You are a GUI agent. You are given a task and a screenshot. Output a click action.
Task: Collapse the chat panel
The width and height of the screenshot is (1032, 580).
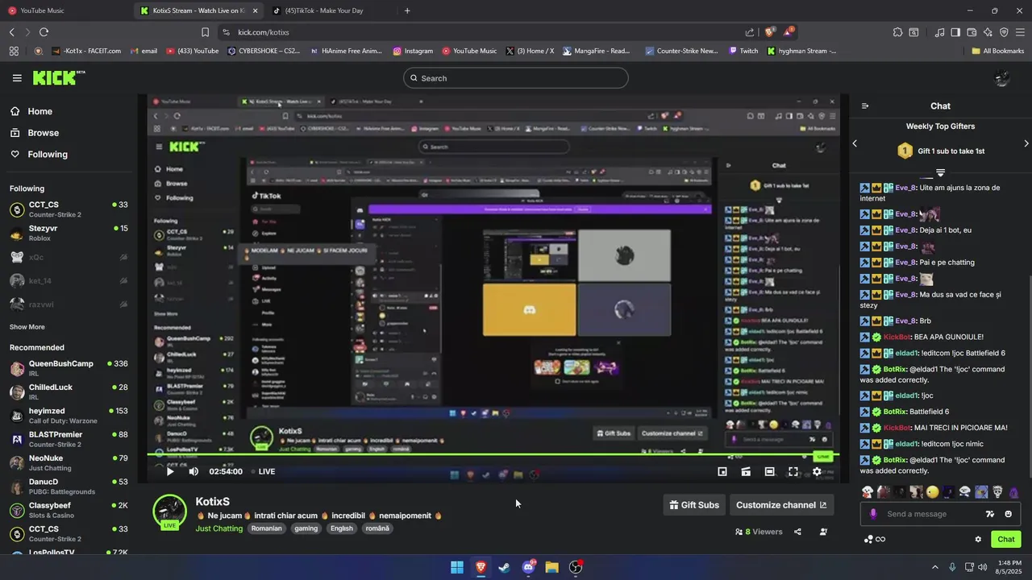point(865,106)
